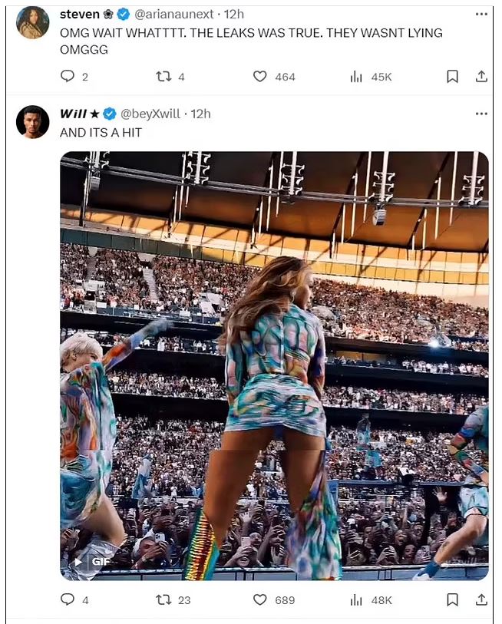View analytics for steven's tweet

356,77
